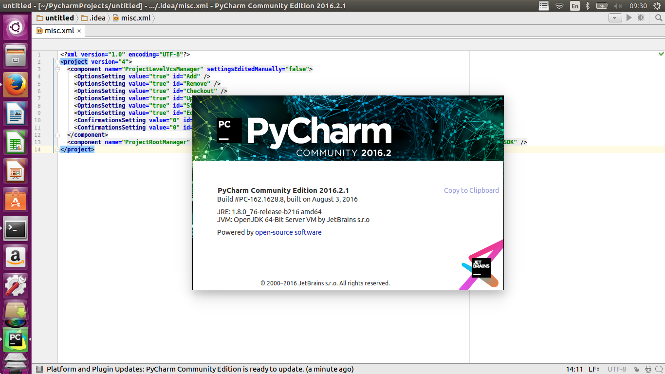Open the Files manager from the dock
The width and height of the screenshot is (665, 374).
(x=16, y=56)
